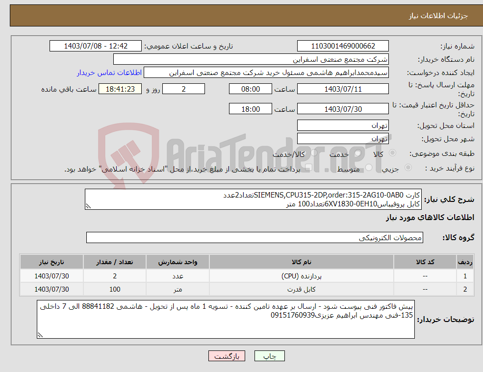Image resolution: width=483 pixels, height=372 pixels.
Task: Click the resize handle of description textarea
Action: pyautogui.click(x=88, y=206)
